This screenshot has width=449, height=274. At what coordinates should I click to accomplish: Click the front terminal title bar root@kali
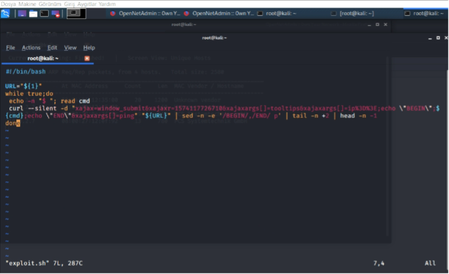coord(214,38)
